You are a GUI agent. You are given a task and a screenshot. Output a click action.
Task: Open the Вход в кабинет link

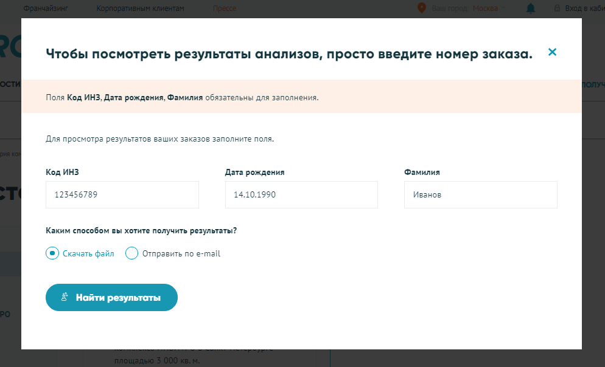[x=585, y=8]
